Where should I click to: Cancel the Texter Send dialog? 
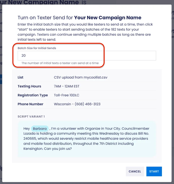point(135,171)
